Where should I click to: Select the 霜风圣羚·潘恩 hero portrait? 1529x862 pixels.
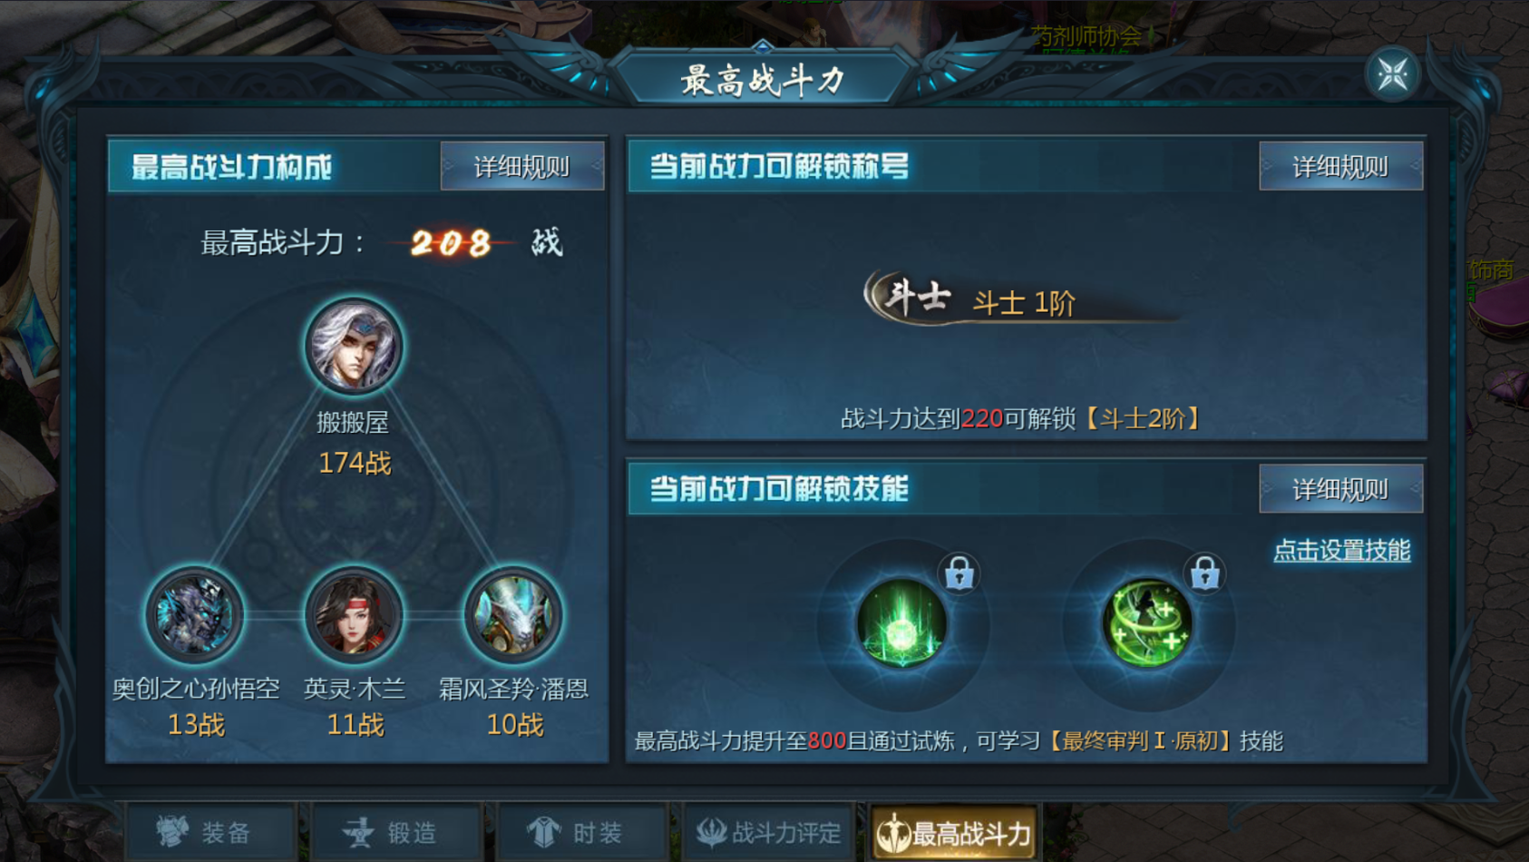[x=513, y=615]
